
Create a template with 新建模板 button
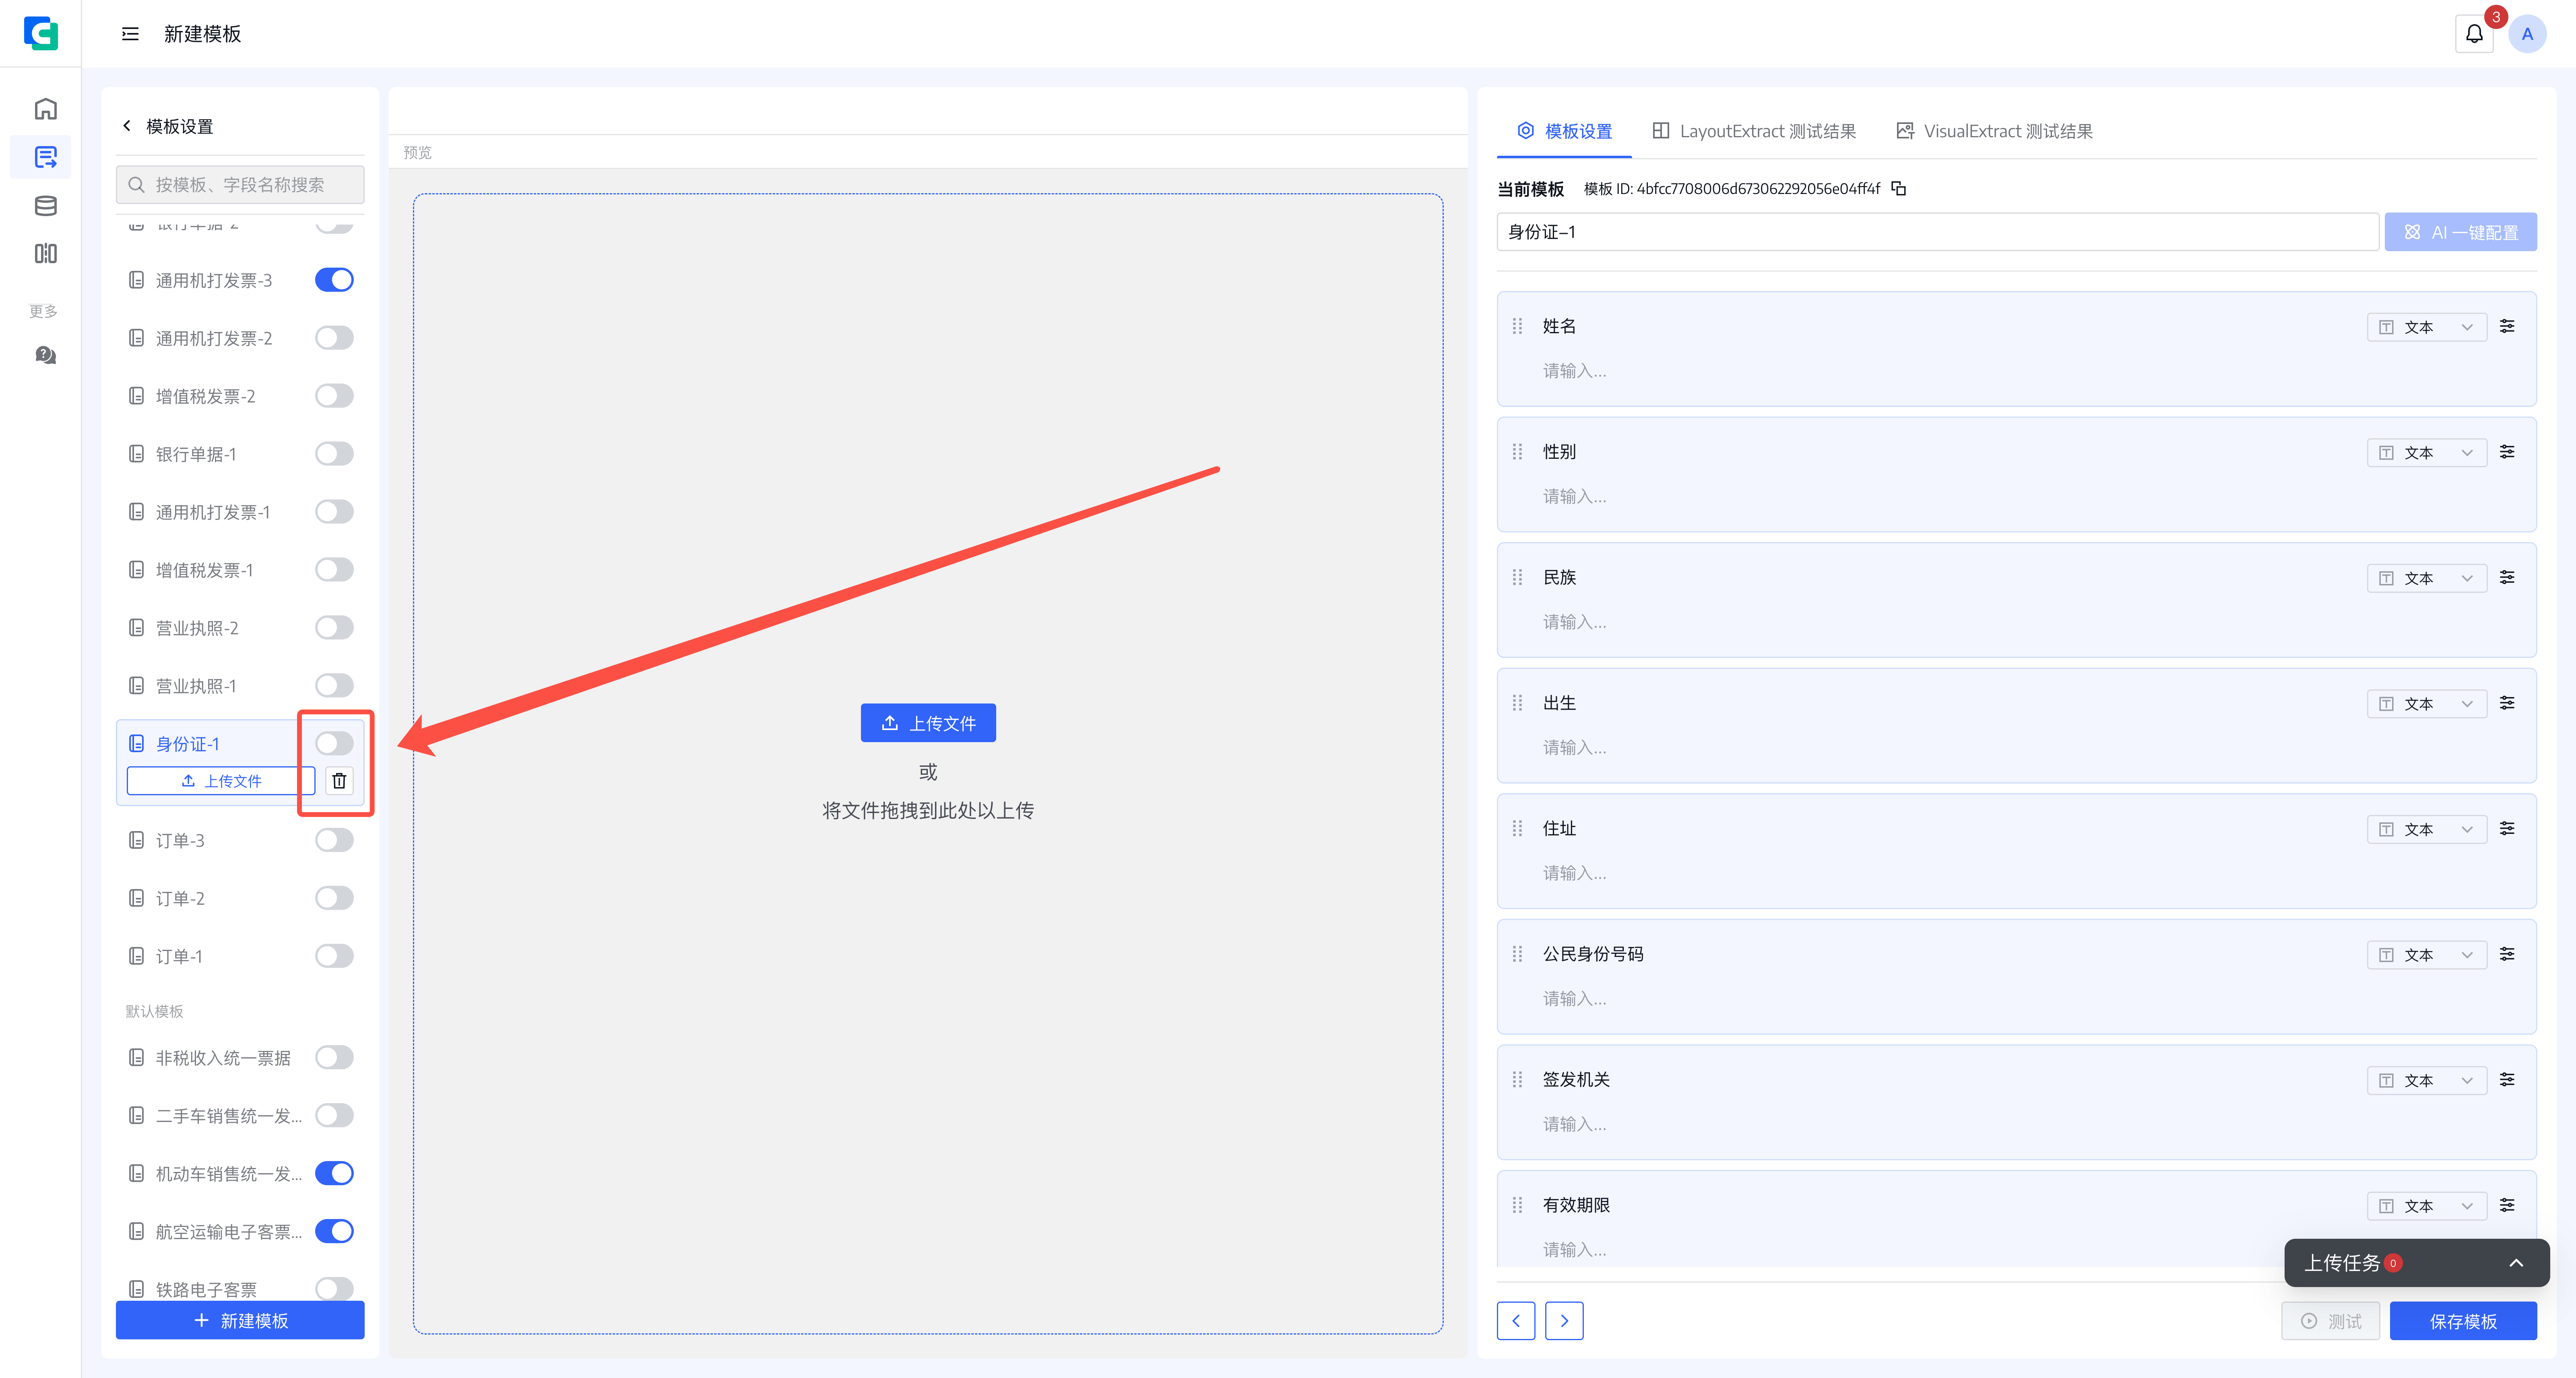coord(240,1320)
